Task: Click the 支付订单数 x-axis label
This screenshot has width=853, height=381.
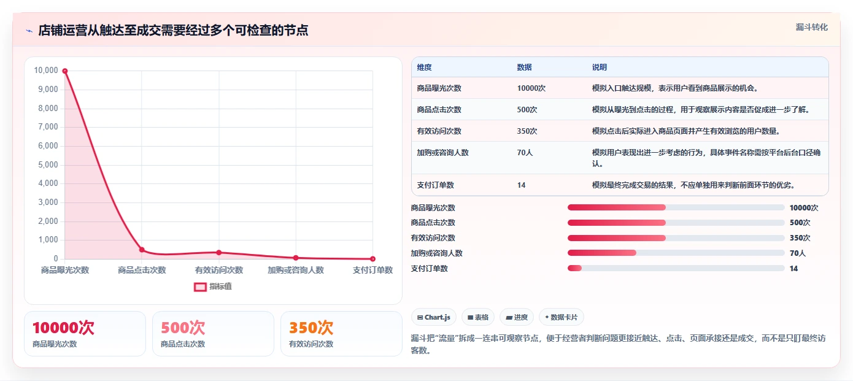Action: pyautogui.click(x=372, y=270)
